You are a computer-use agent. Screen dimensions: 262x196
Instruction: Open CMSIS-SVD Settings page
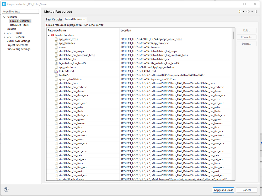click(x=18, y=41)
